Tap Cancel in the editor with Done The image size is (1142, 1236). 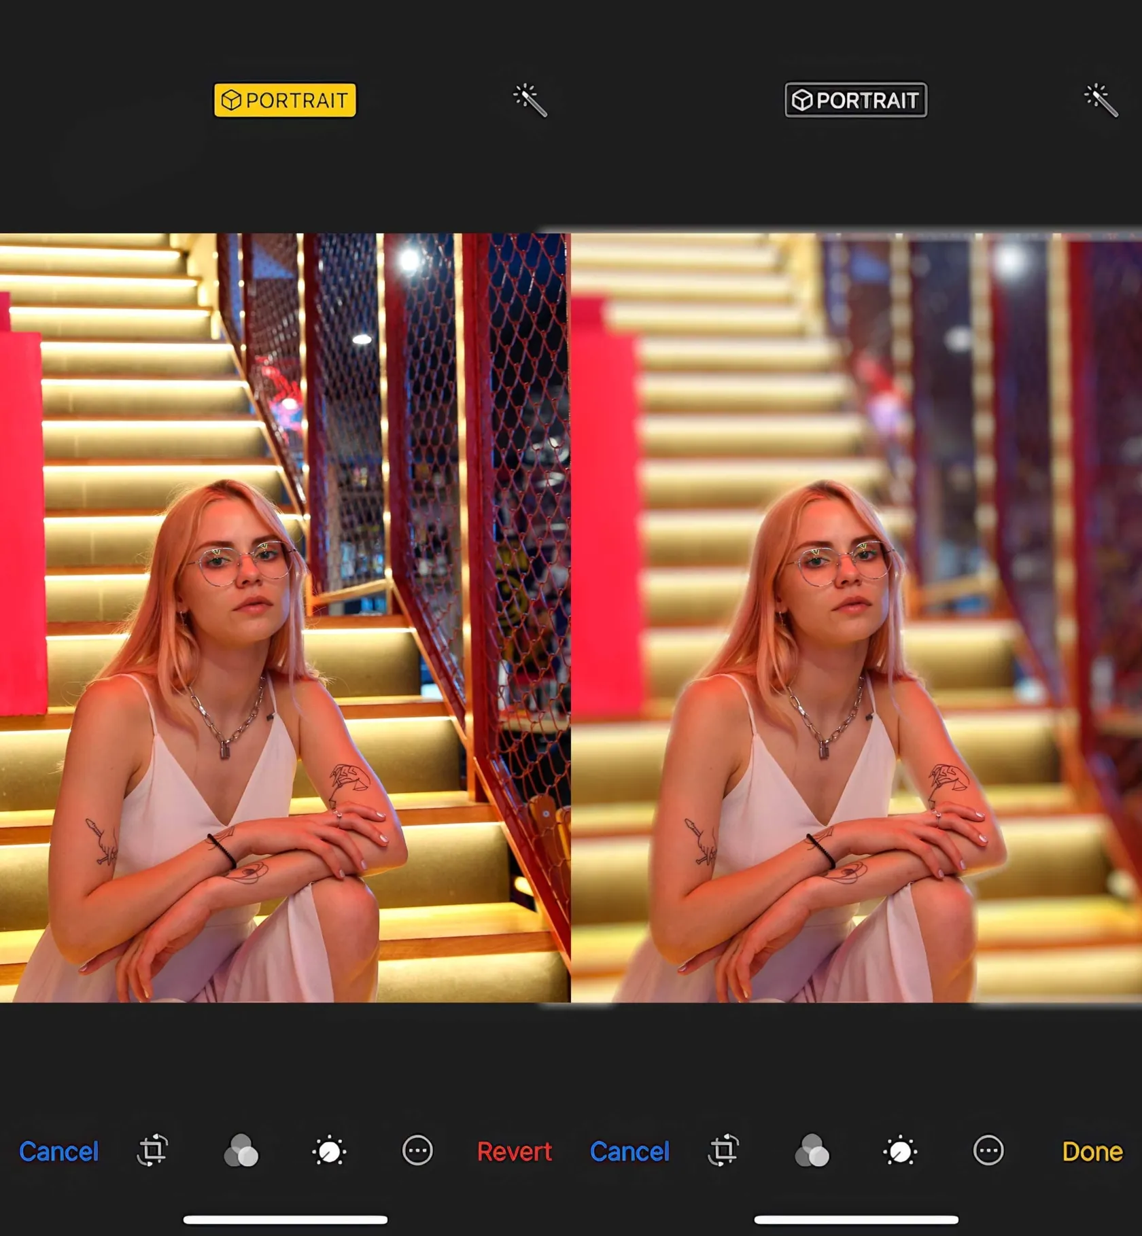click(630, 1151)
